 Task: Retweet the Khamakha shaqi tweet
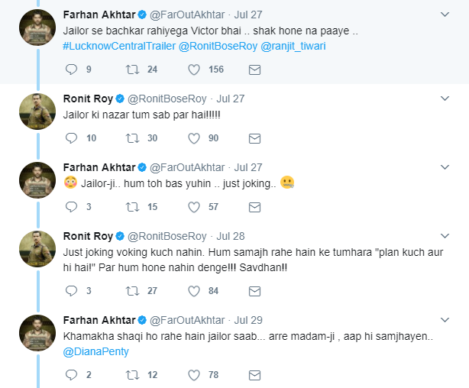(131, 374)
